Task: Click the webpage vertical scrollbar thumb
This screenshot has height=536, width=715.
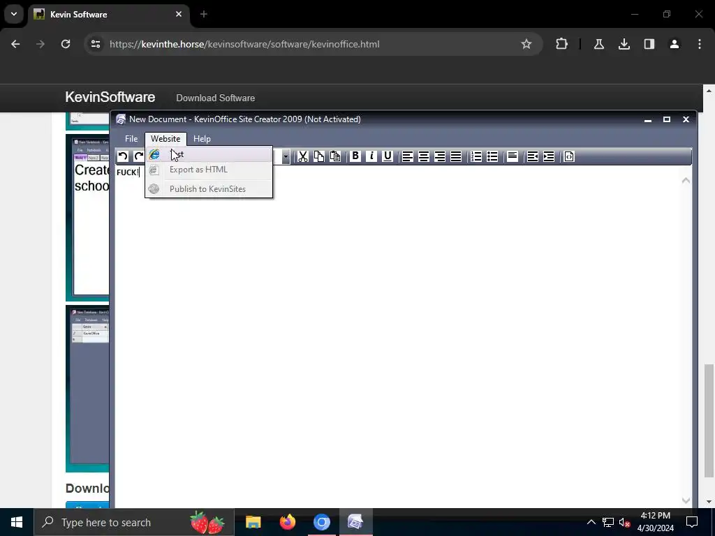Action: pyautogui.click(x=709, y=422)
